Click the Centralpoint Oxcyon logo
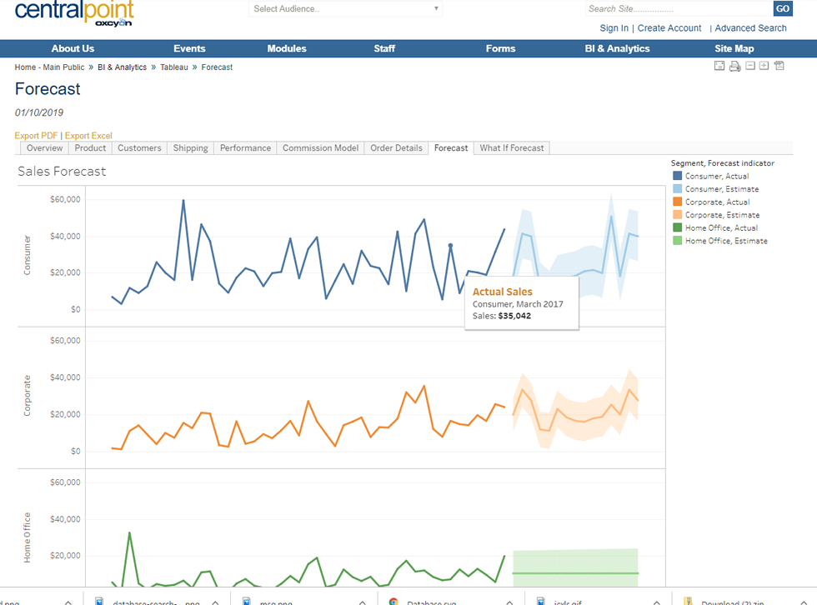Viewport: 817px width, 605px height. 73,15
